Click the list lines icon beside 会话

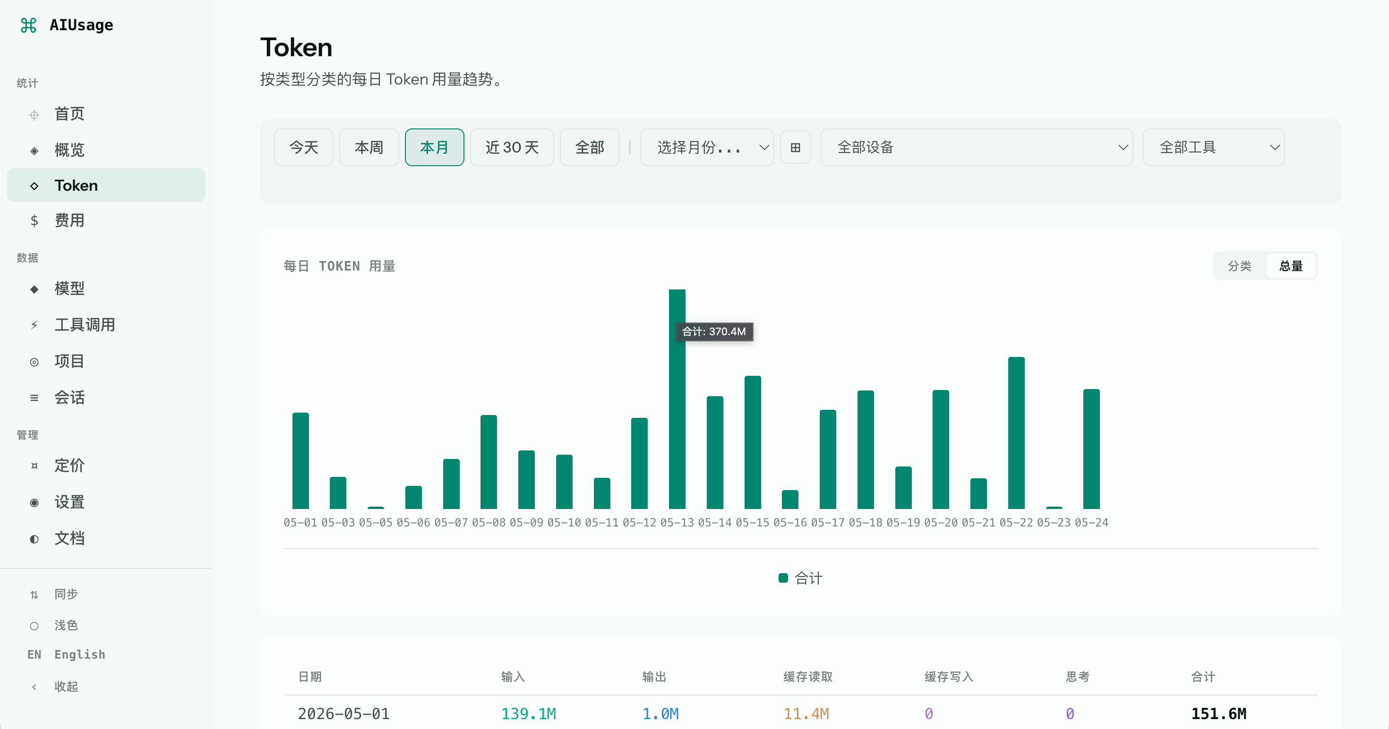tap(34, 398)
